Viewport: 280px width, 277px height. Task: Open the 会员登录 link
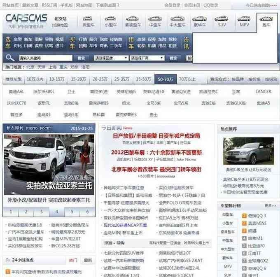click(x=172, y=5)
